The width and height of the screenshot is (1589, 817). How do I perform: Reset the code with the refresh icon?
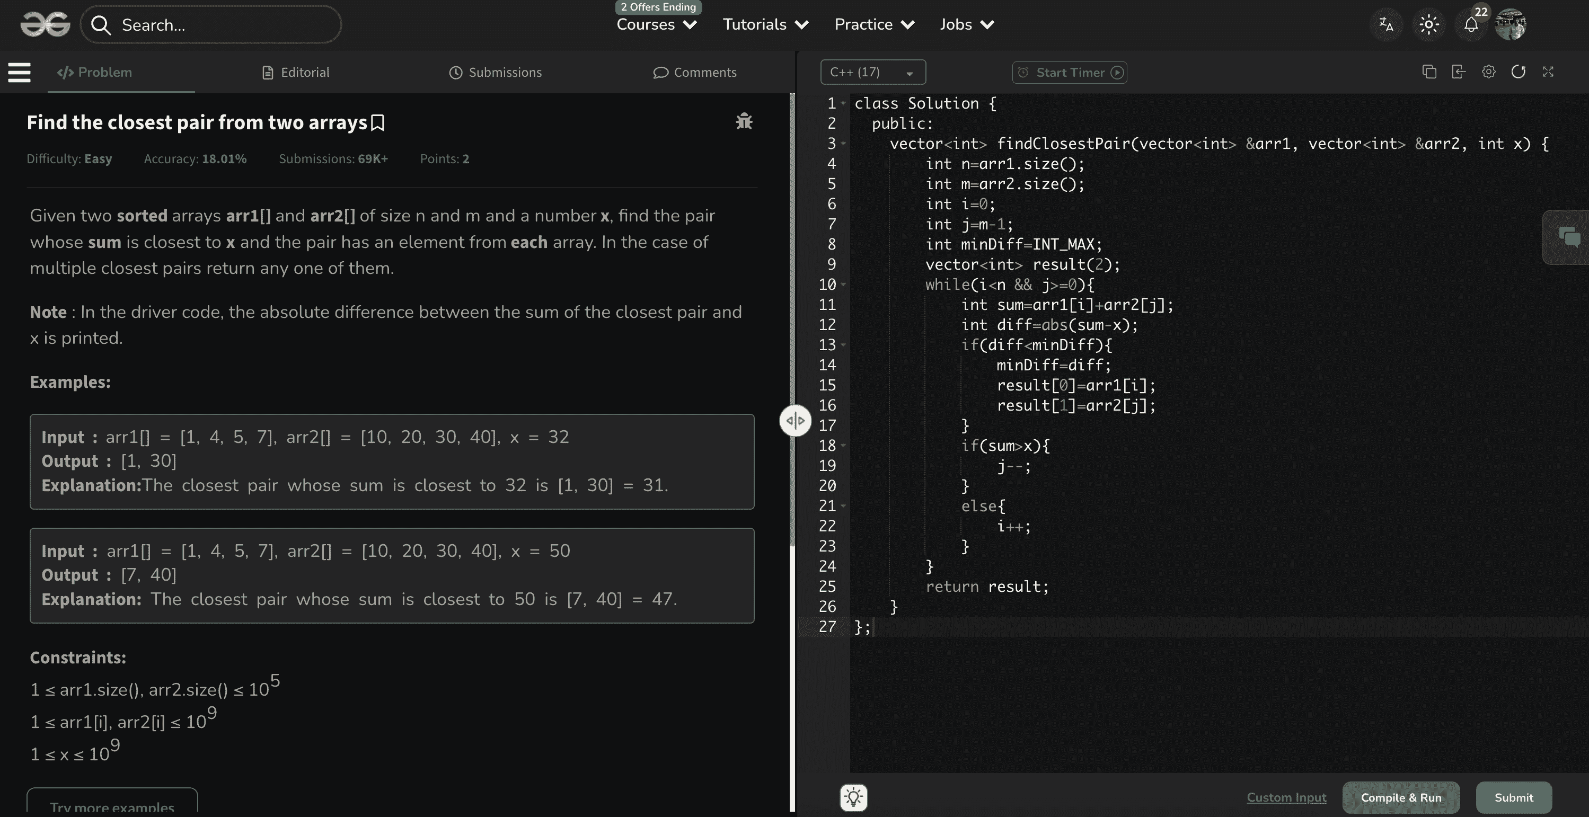pyautogui.click(x=1518, y=72)
